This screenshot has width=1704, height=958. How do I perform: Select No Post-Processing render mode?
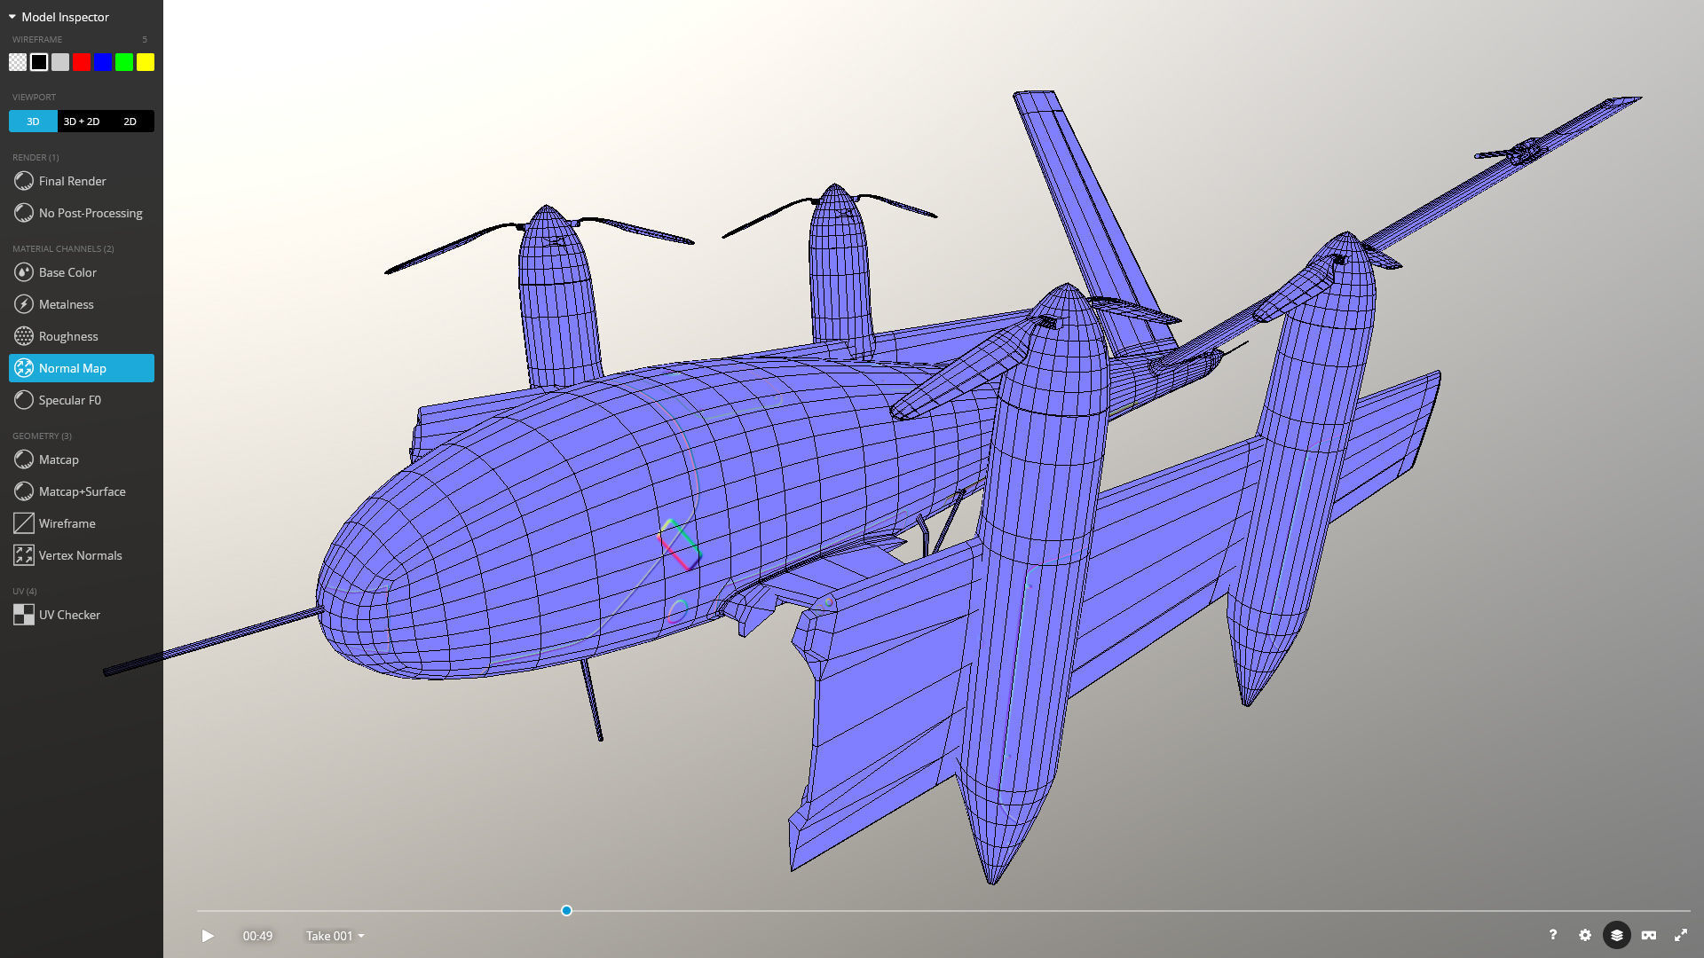(82, 213)
